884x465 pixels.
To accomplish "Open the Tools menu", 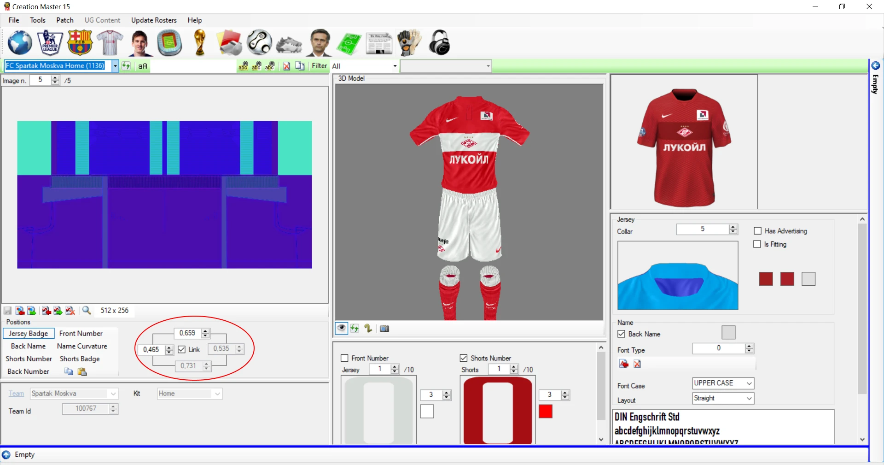I will pos(38,20).
